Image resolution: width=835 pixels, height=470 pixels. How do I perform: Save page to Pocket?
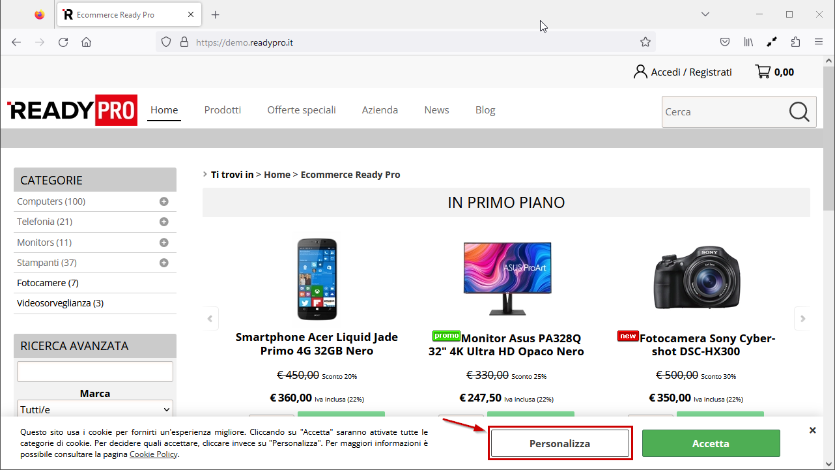(x=724, y=42)
